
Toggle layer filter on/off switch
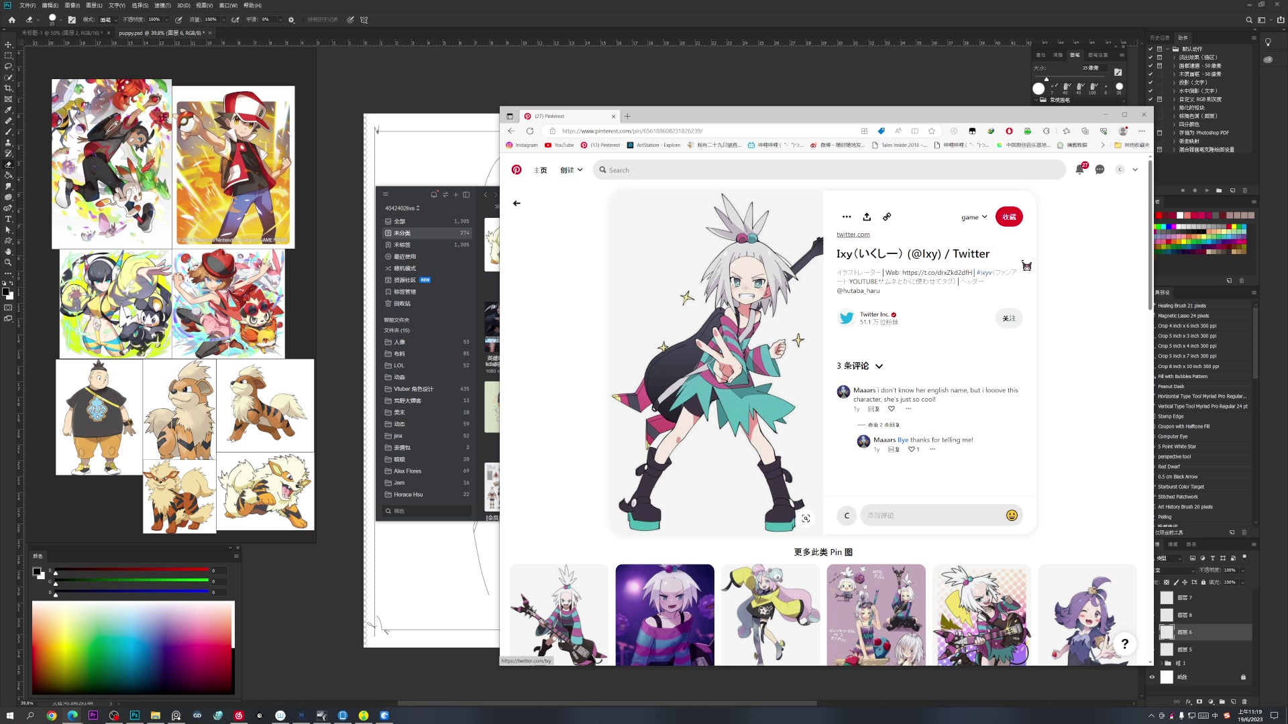click(x=1244, y=557)
